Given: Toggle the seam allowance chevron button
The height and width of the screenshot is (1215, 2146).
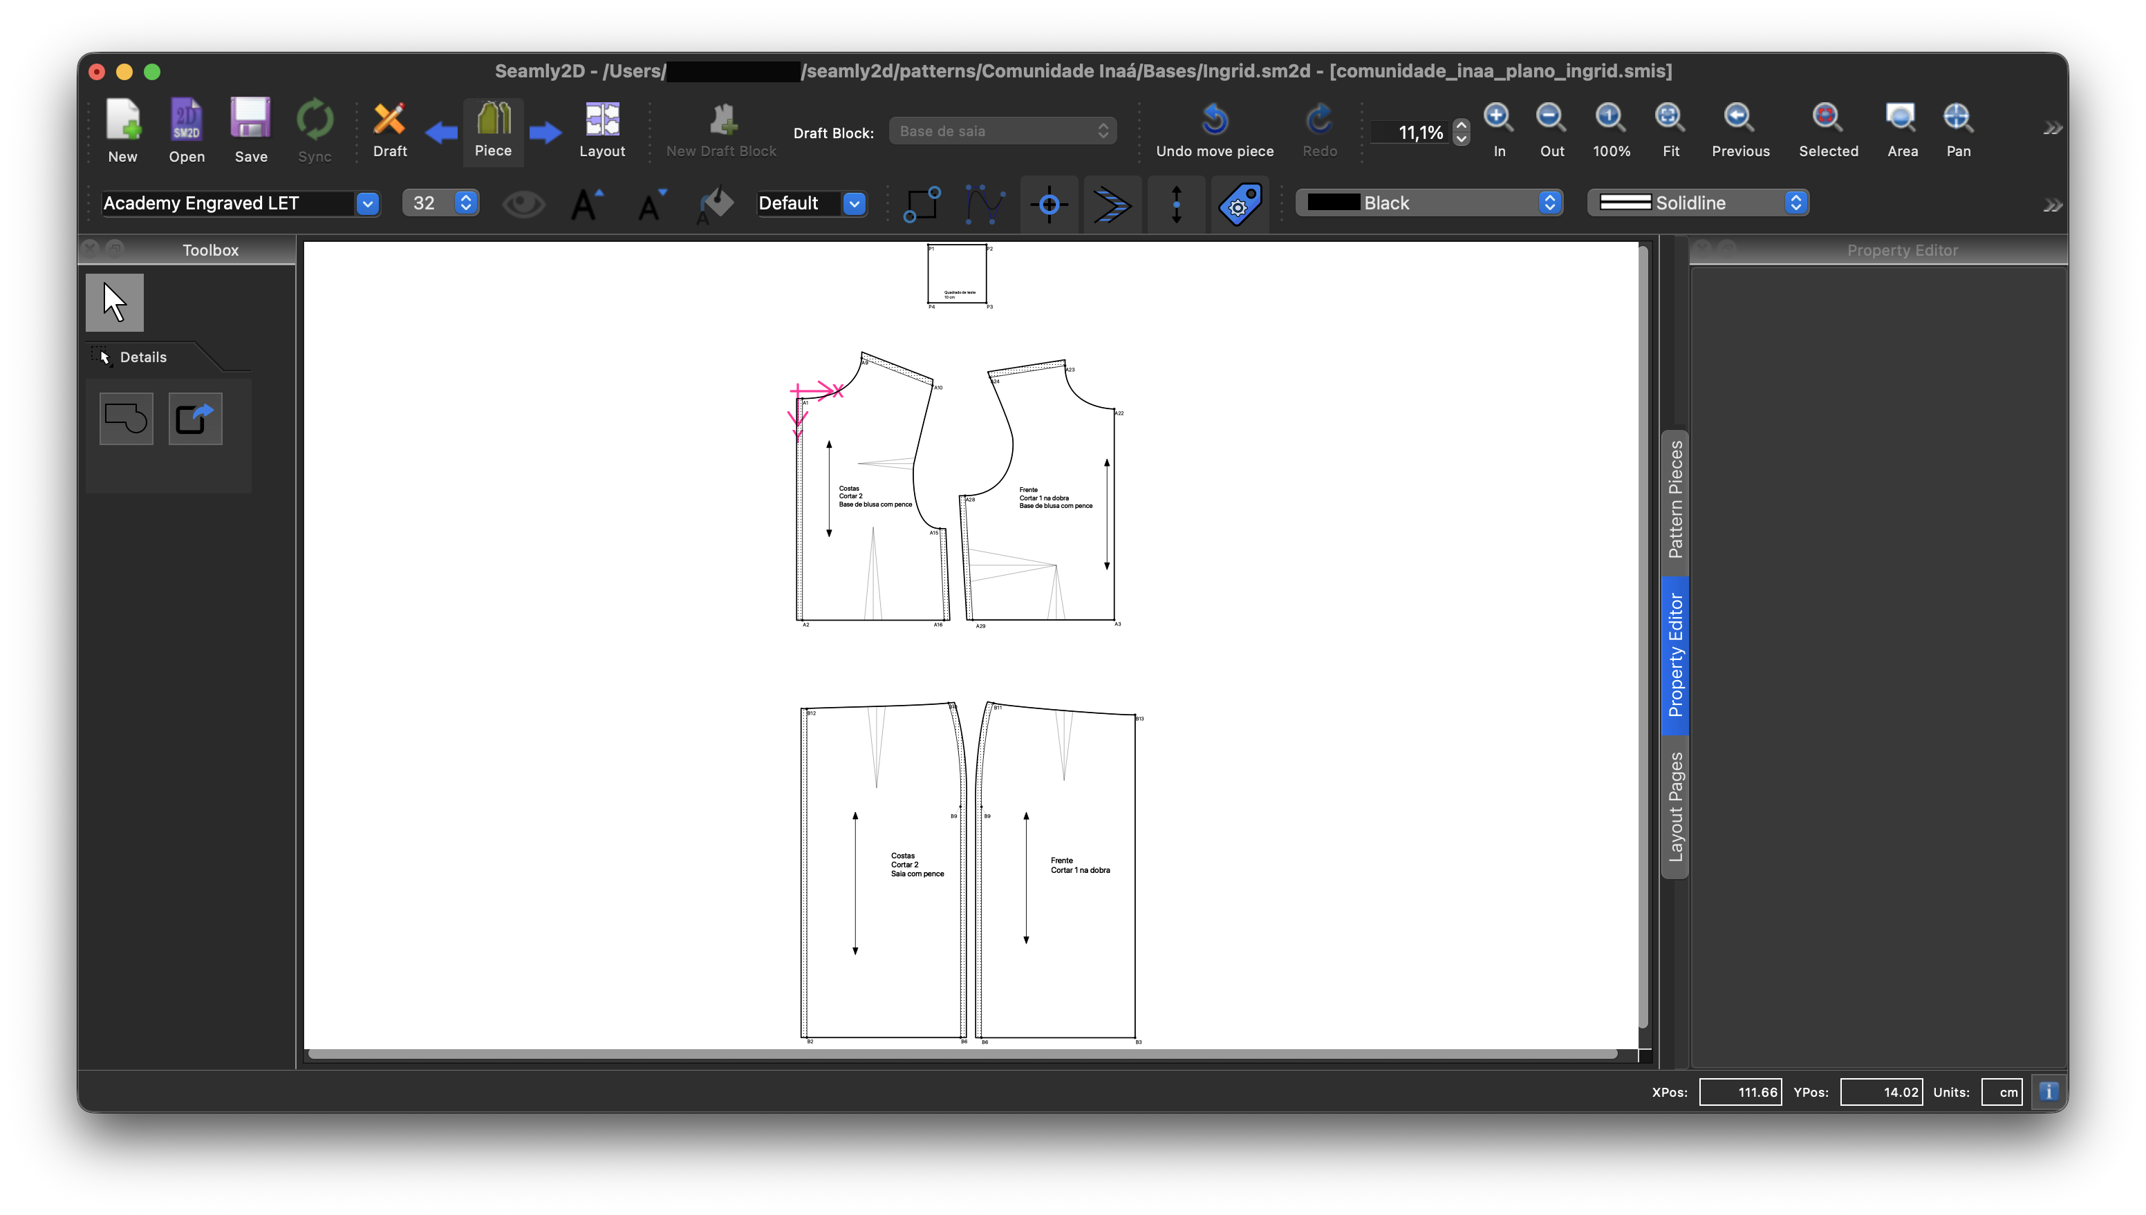Looking at the screenshot, I should pos(1112,204).
